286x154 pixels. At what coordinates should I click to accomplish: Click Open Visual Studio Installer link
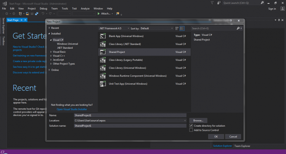tap(72, 109)
